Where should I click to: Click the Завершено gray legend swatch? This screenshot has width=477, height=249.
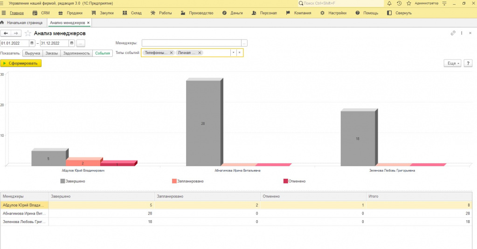(62, 181)
